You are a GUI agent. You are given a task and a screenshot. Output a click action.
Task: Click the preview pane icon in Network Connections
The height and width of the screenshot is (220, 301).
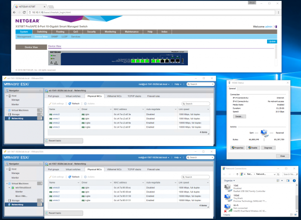tap(288, 180)
